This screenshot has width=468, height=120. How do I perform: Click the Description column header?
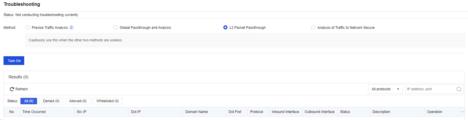click(381, 112)
